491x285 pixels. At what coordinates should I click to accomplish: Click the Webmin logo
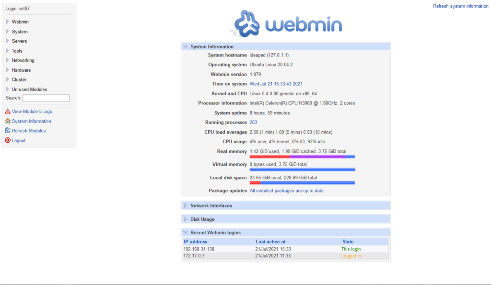286,24
